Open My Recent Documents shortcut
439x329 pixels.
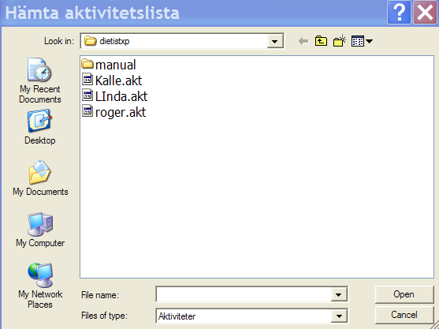pos(39,80)
